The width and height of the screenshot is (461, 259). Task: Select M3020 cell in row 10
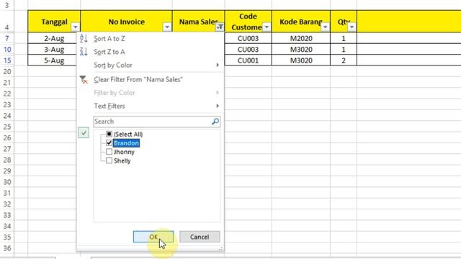tap(301, 50)
